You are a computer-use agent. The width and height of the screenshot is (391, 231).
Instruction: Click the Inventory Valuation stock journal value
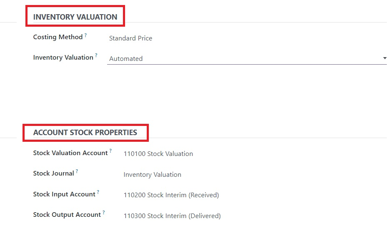(153, 175)
